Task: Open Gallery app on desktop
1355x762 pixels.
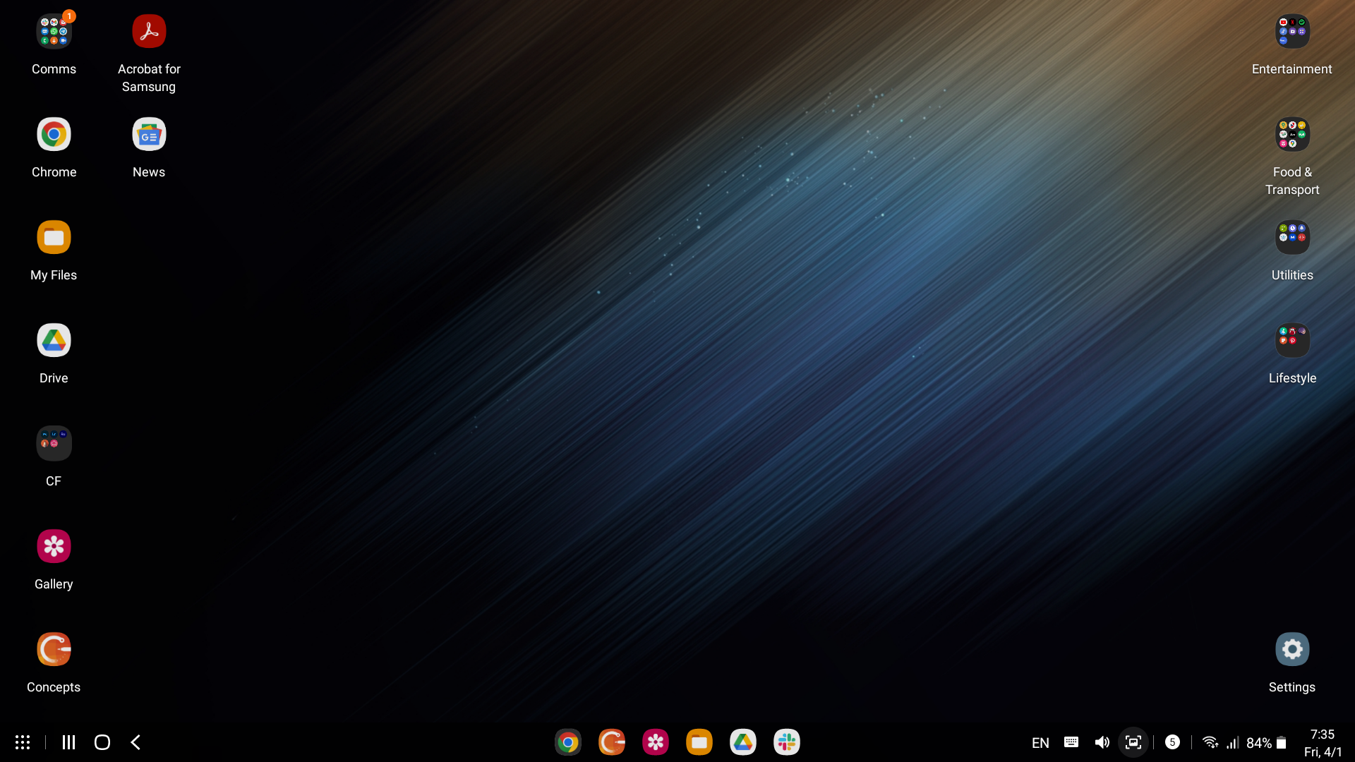Action: coord(54,547)
